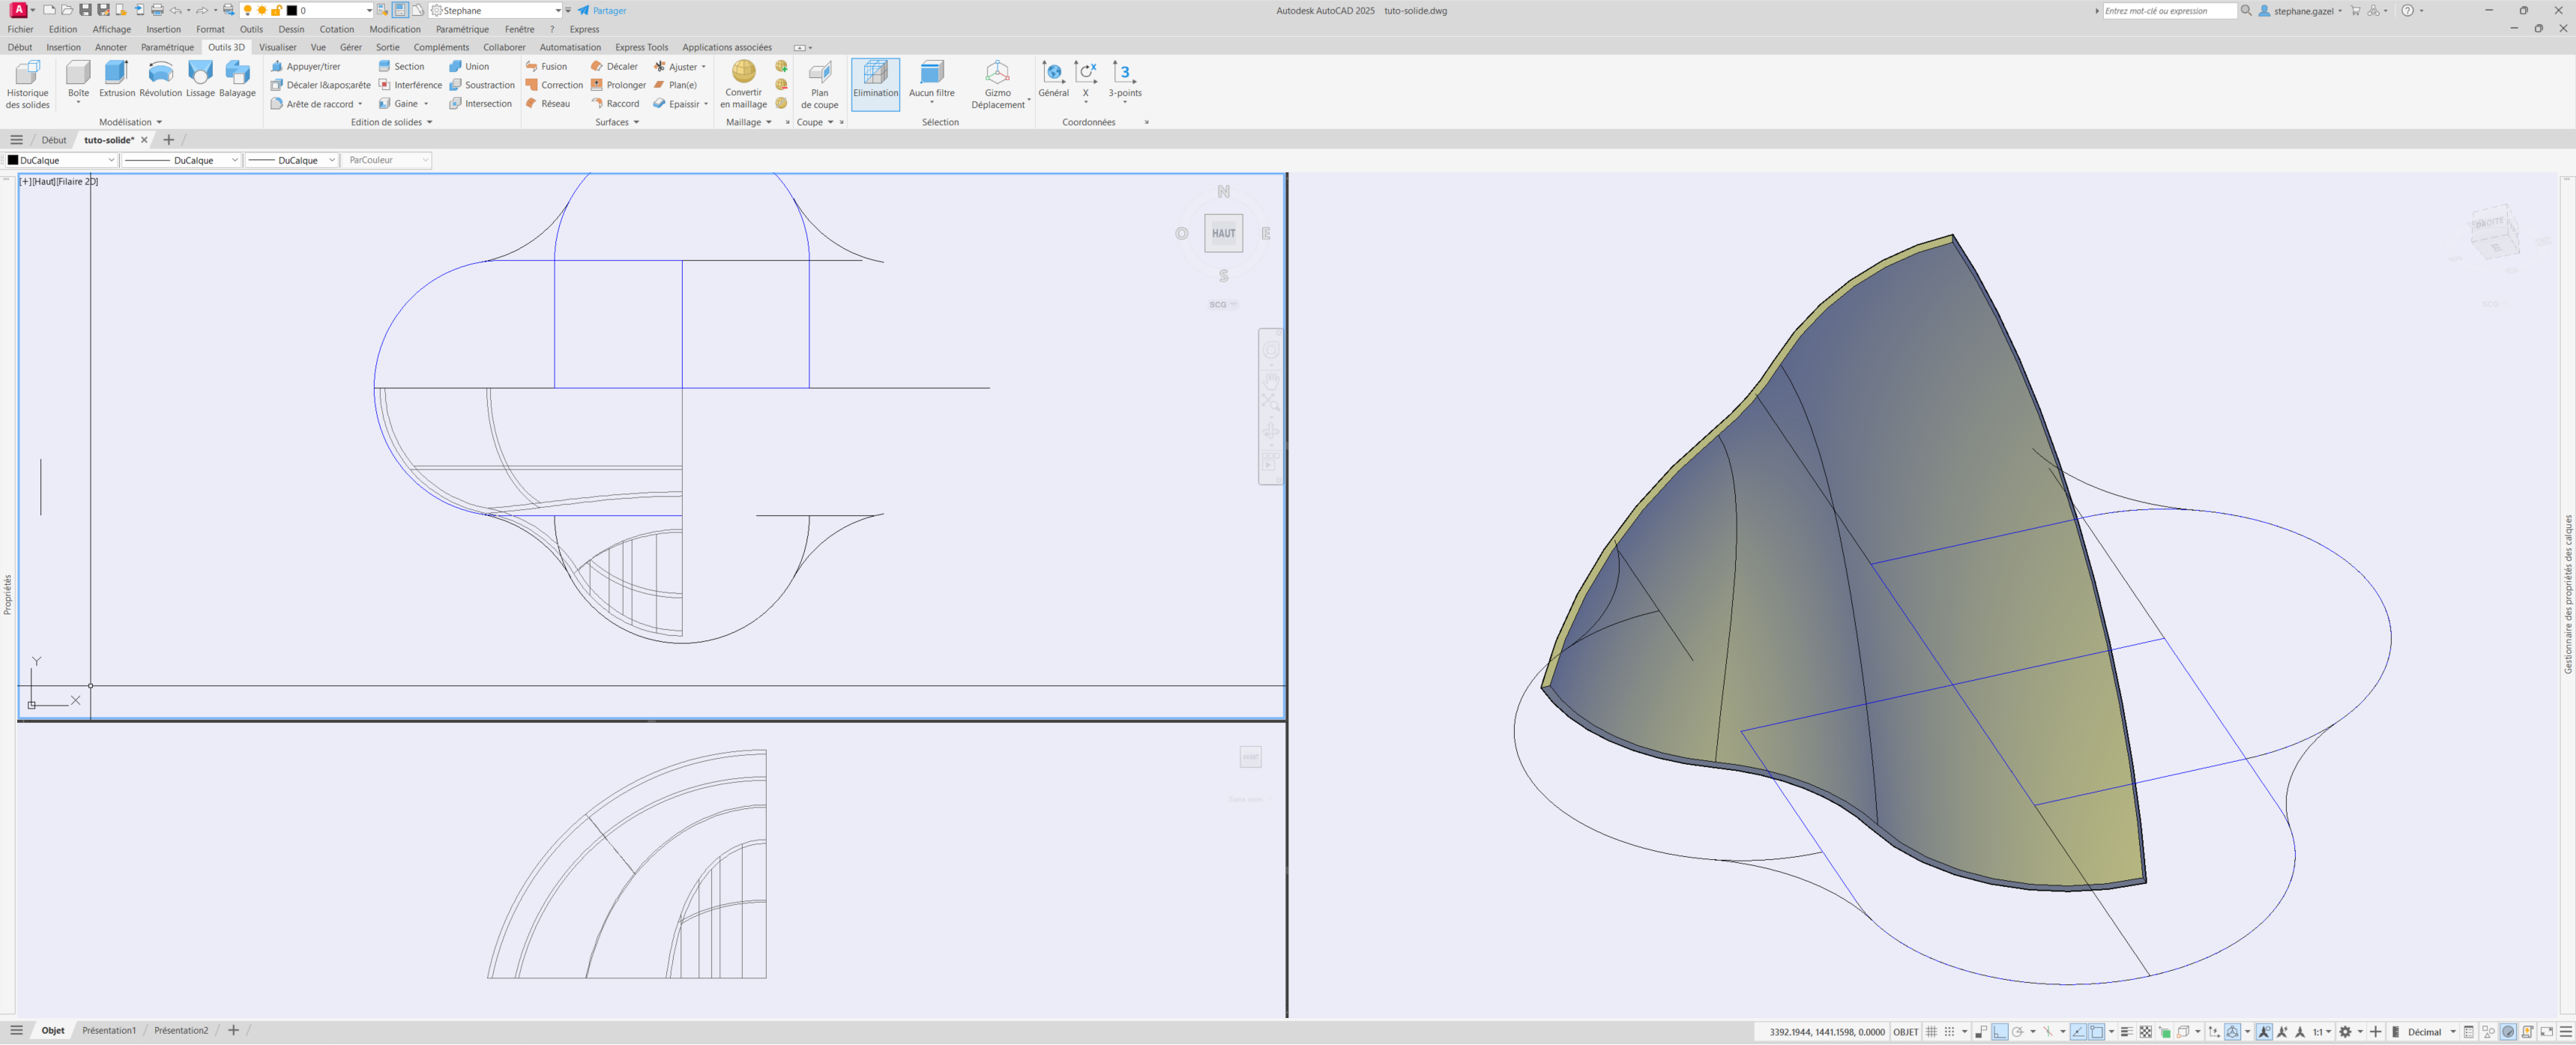The width and height of the screenshot is (2576, 1045).
Task: Select the Balayage sweep tool
Action: (237, 79)
